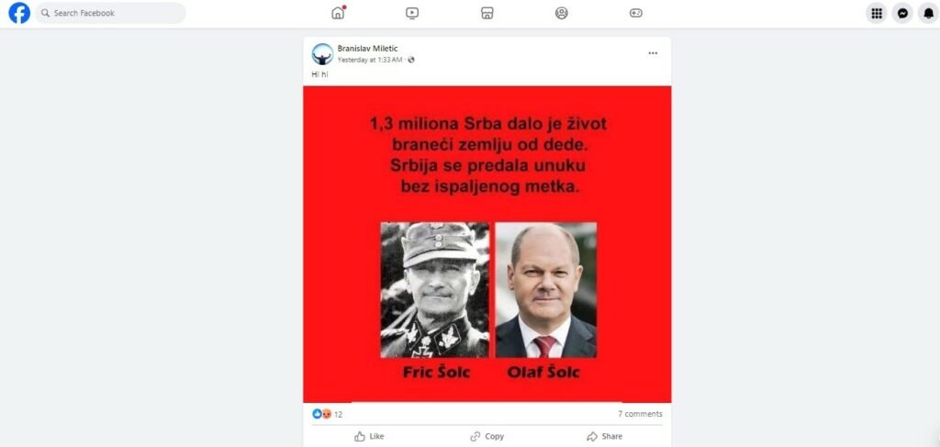Open the Notifications bell icon
Image resolution: width=940 pixels, height=447 pixels.
pos(929,13)
